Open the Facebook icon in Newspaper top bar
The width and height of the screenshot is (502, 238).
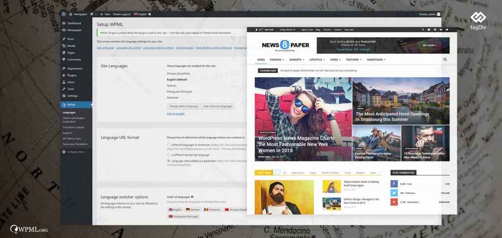(423, 30)
